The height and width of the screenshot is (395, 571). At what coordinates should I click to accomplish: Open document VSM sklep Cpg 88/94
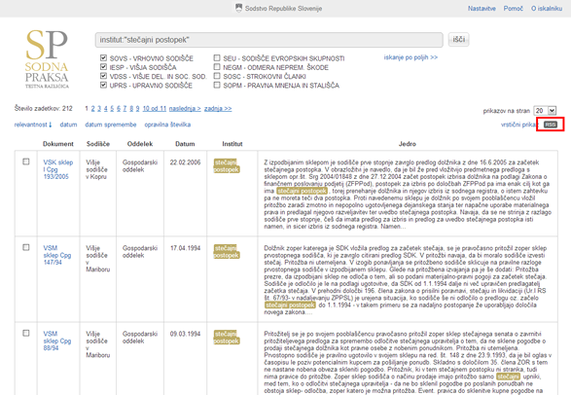(57, 341)
